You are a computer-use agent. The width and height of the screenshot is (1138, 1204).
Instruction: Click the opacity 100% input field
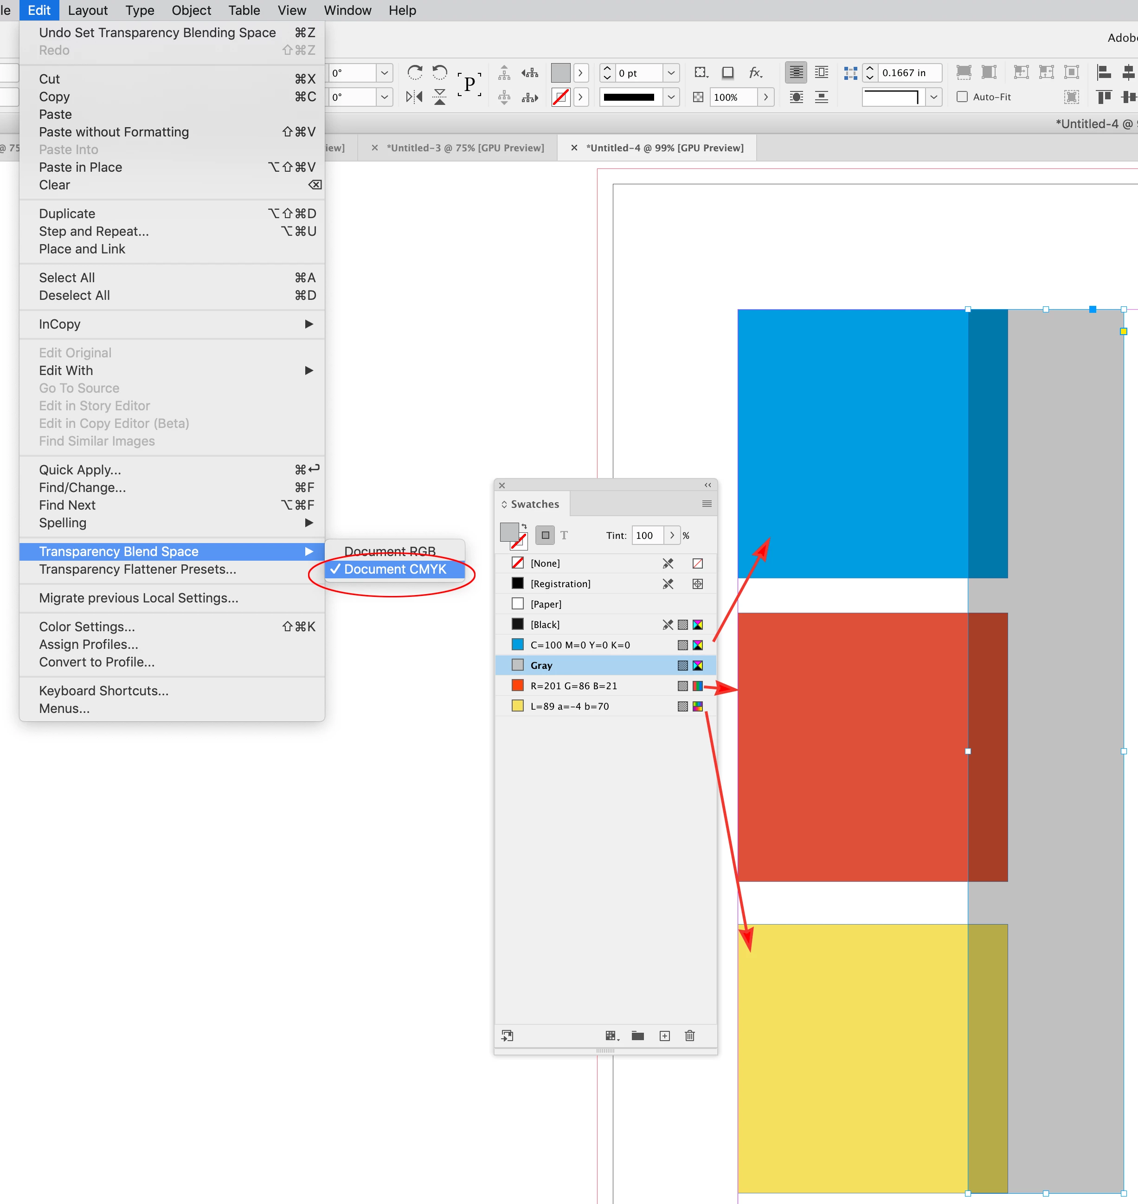733,97
